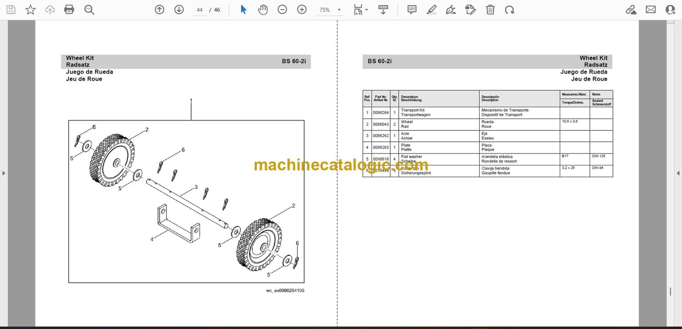Screen dimensions: 682x329
Task: Rotate the page with the circular arrow
Action: coord(510,10)
